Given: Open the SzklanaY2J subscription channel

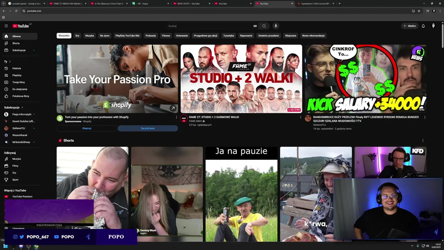Looking at the screenshot, I should point(19,128).
